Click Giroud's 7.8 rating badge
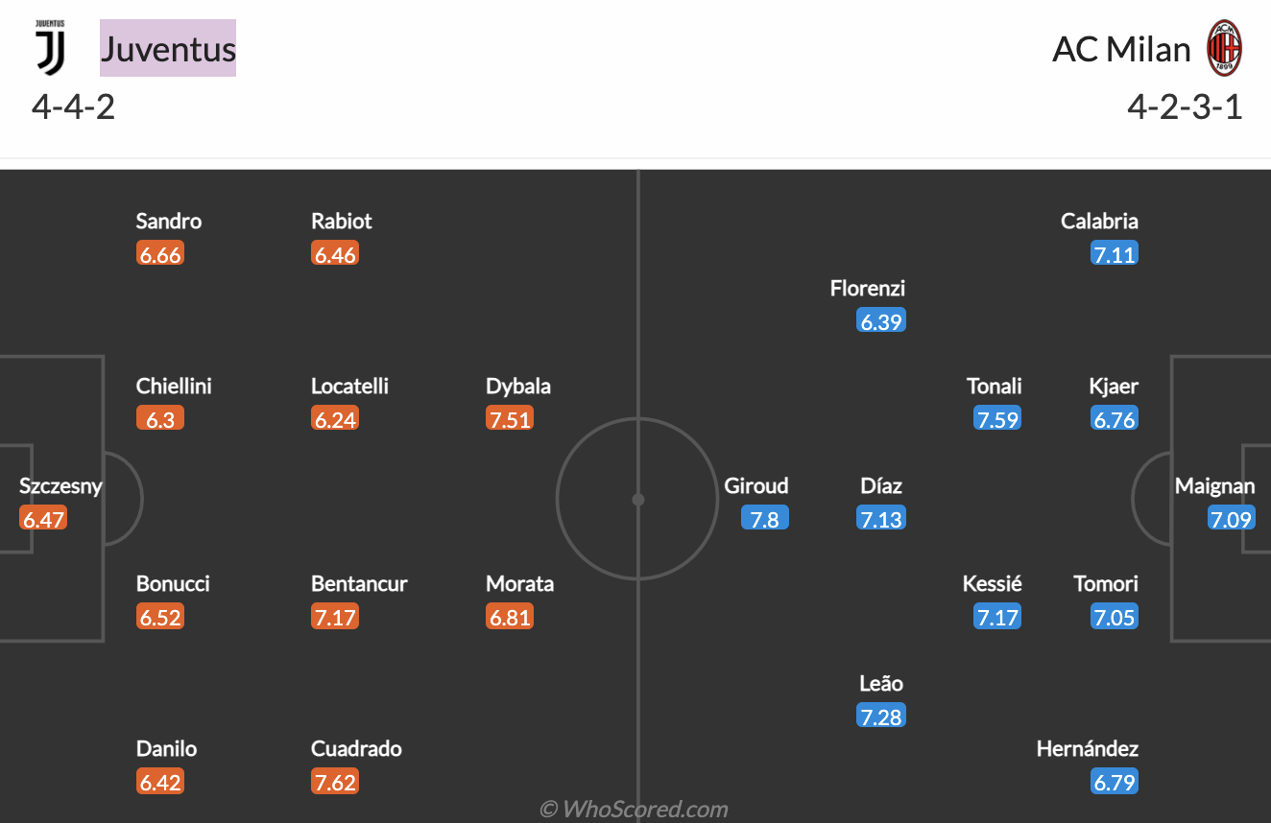 [x=764, y=519]
